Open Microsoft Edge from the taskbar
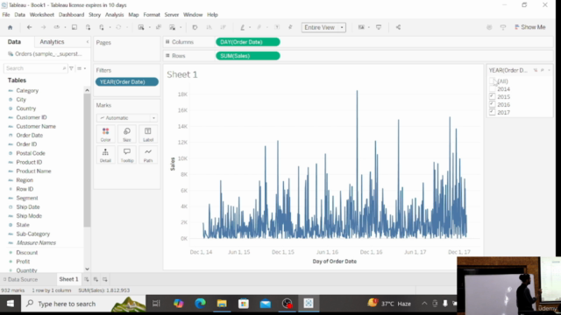This screenshot has height=315, width=561. click(x=200, y=304)
